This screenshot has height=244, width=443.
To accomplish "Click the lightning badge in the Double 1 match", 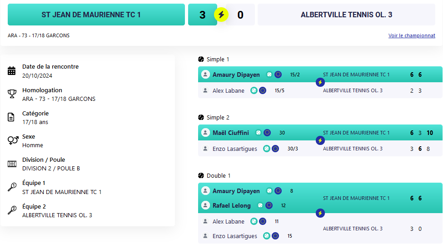I will tap(320, 213).
